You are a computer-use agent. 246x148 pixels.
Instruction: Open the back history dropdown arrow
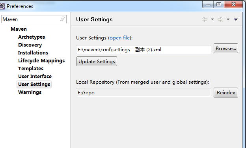[x=212, y=19]
